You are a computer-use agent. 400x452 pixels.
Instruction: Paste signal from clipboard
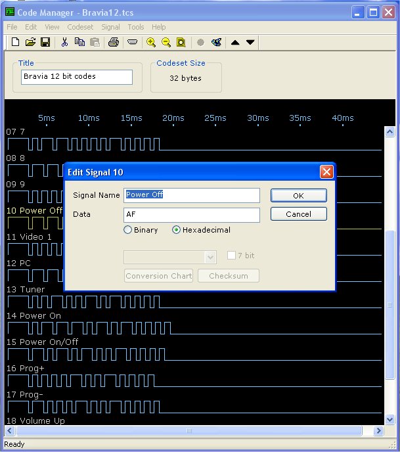(95, 42)
